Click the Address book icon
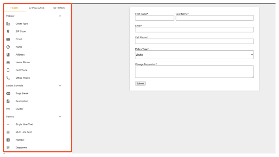This screenshot has width=279, height=157. tap(8, 55)
